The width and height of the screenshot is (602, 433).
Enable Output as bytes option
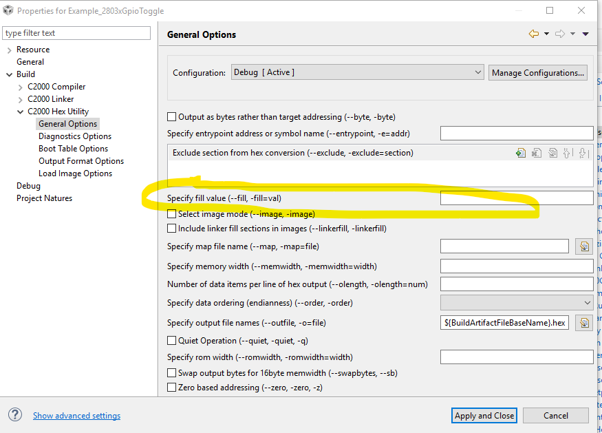172,117
